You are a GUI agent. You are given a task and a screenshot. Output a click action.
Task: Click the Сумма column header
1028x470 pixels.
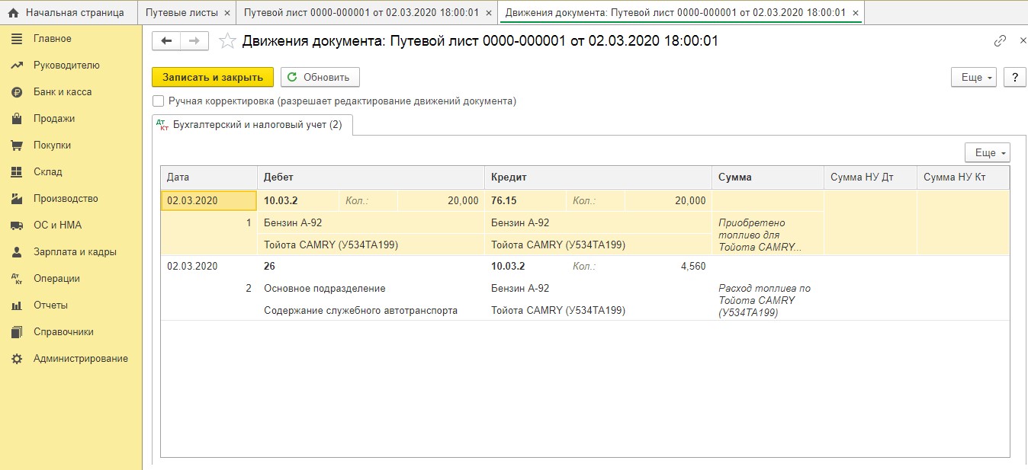point(768,177)
